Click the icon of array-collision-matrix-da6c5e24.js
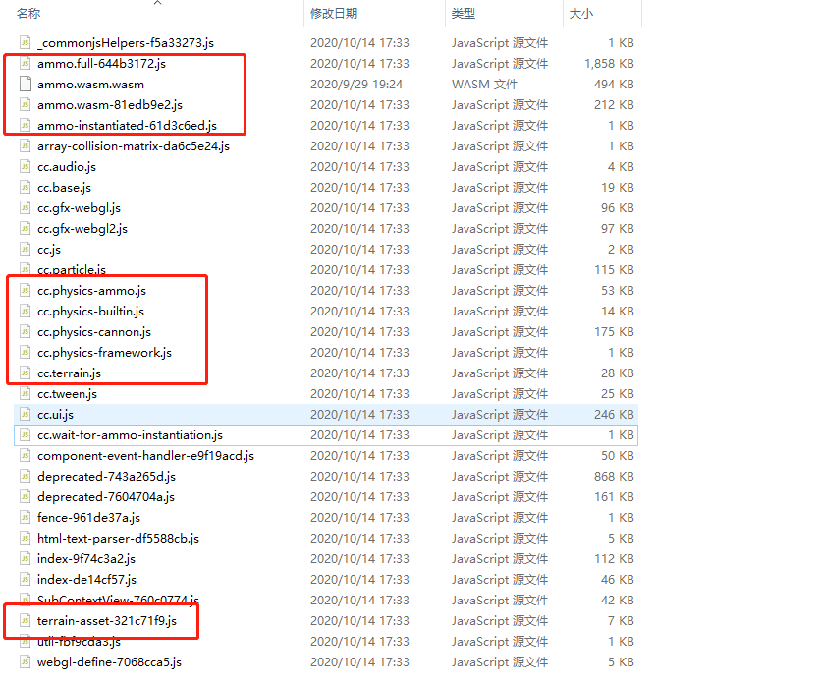This screenshot has height=688, width=820. (26, 146)
